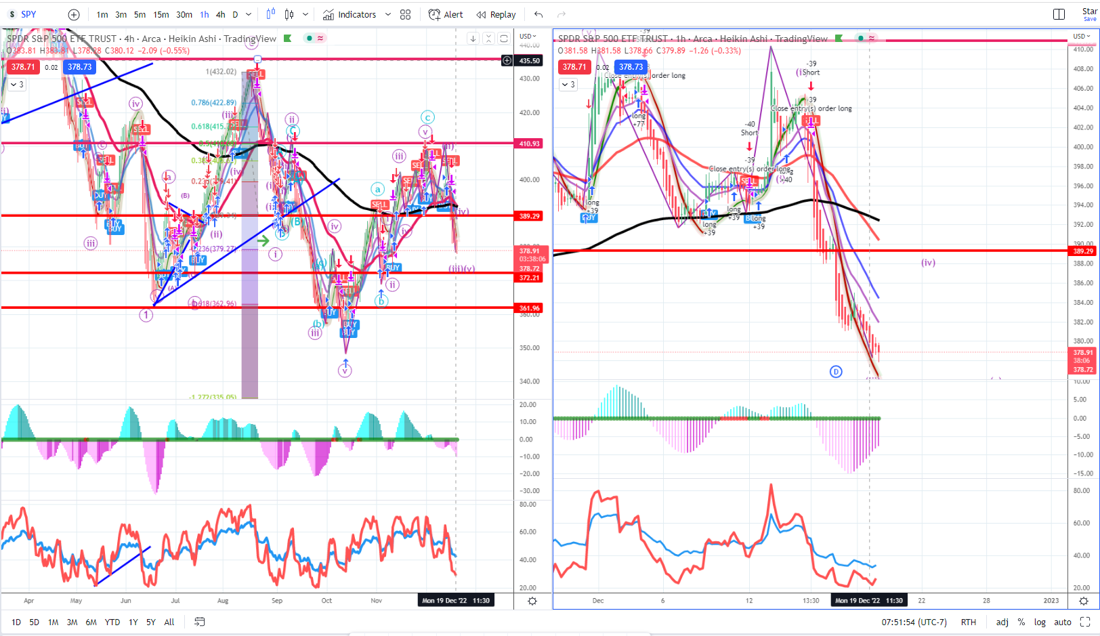Click the undo arrow
Screen dimensions: 1100x636
pyautogui.click(x=538, y=14)
